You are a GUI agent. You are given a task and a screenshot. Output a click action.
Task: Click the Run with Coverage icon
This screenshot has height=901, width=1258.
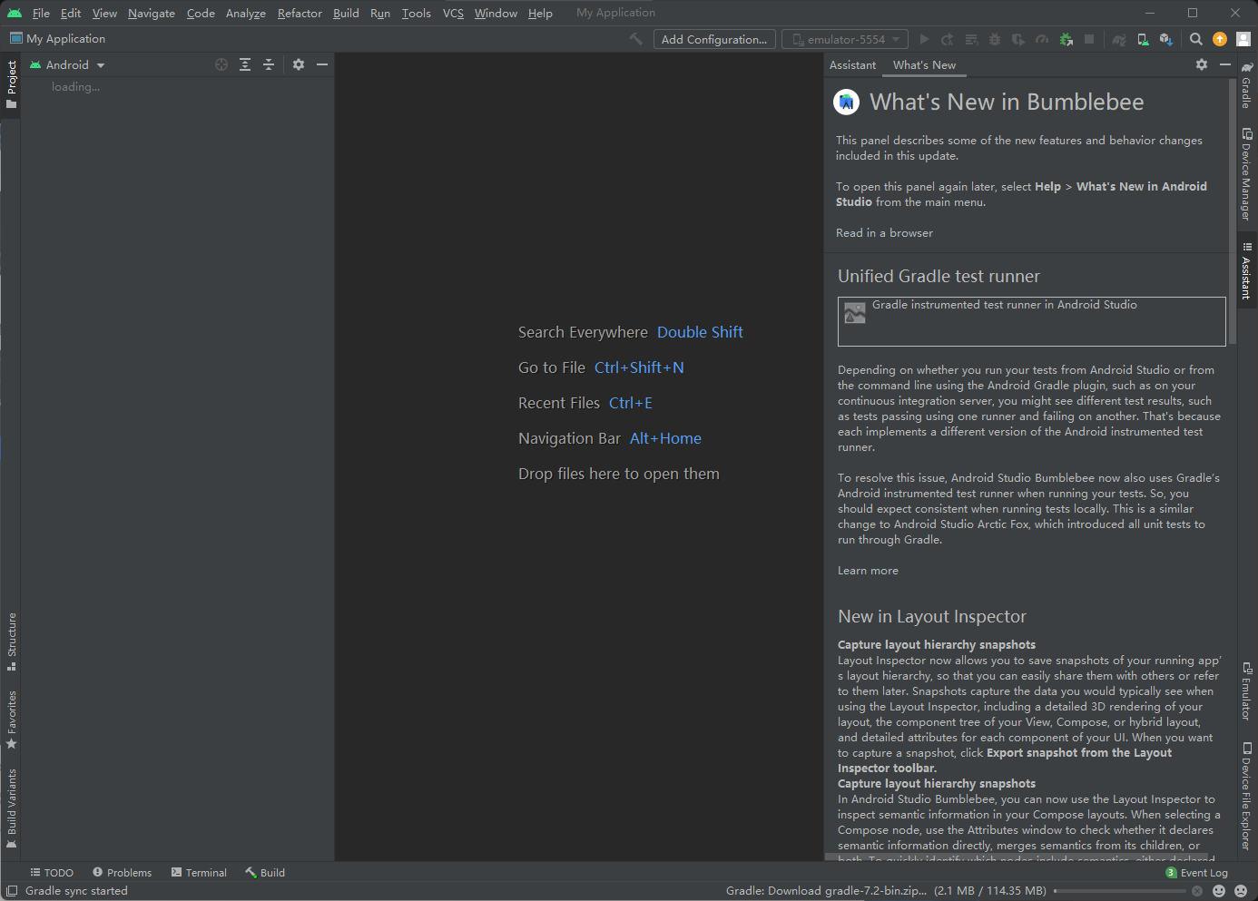point(1018,39)
